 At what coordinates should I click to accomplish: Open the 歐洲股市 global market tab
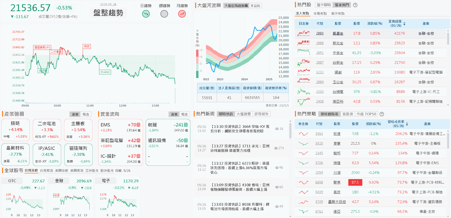click(x=107, y=170)
